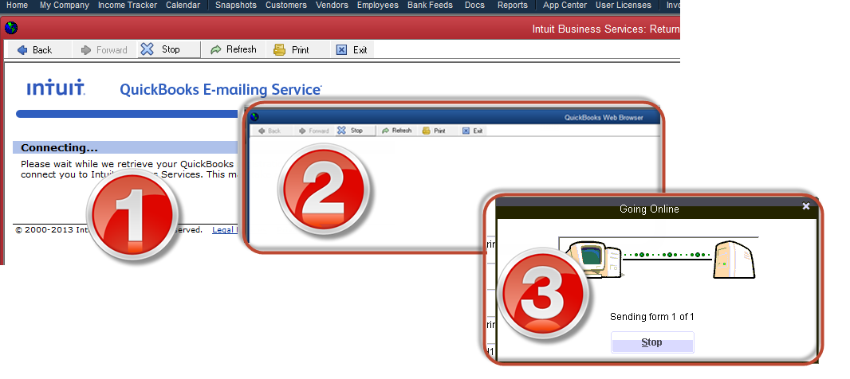Click the QuickBooks E-mailing Service title
The image size is (850, 379).
point(221,89)
